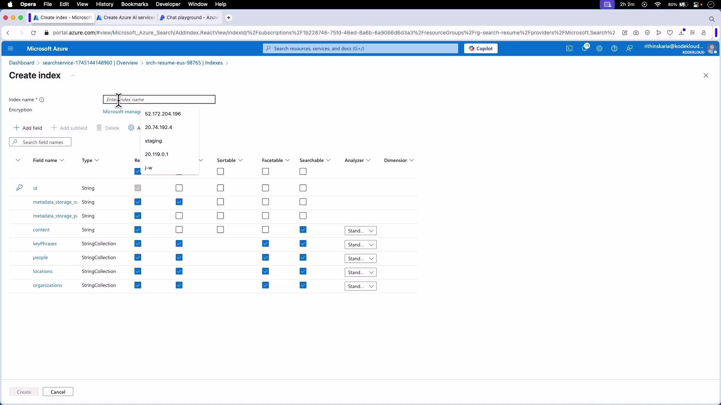
Task: Open the Apple menu
Action: (10, 4)
